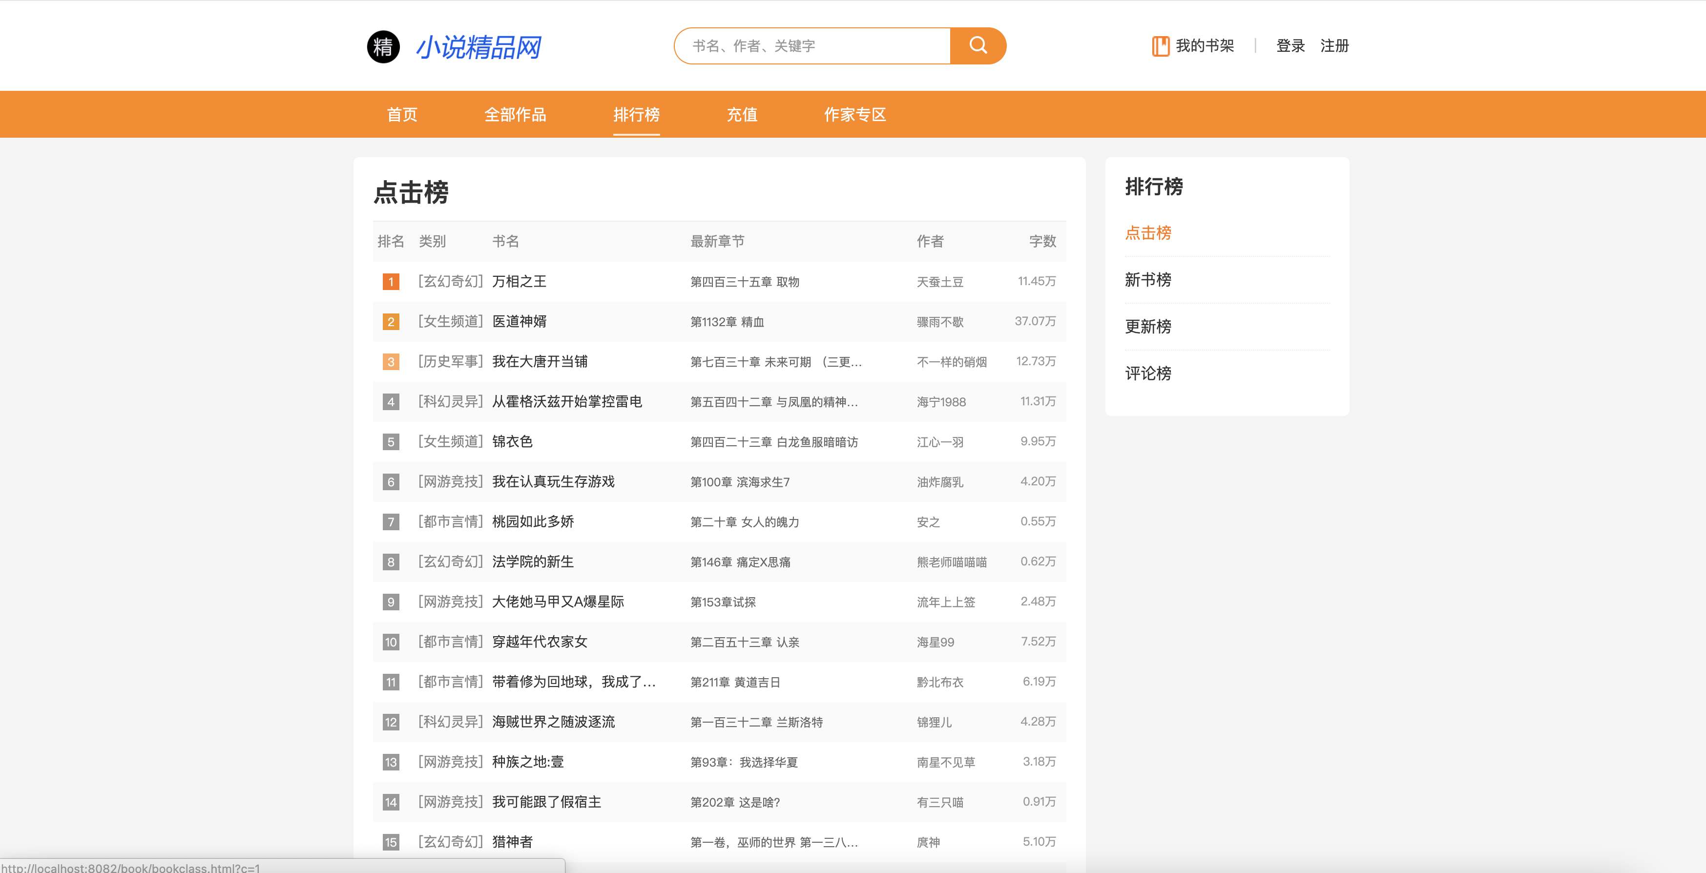Switch to 新书榜 ranking
Image resolution: width=1706 pixels, height=873 pixels.
[x=1148, y=279]
